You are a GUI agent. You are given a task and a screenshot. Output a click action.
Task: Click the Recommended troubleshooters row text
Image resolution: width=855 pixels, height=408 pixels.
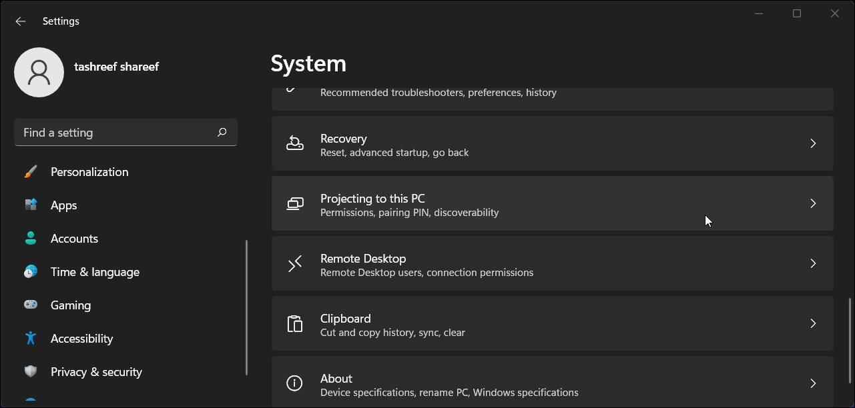tap(439, 93)
